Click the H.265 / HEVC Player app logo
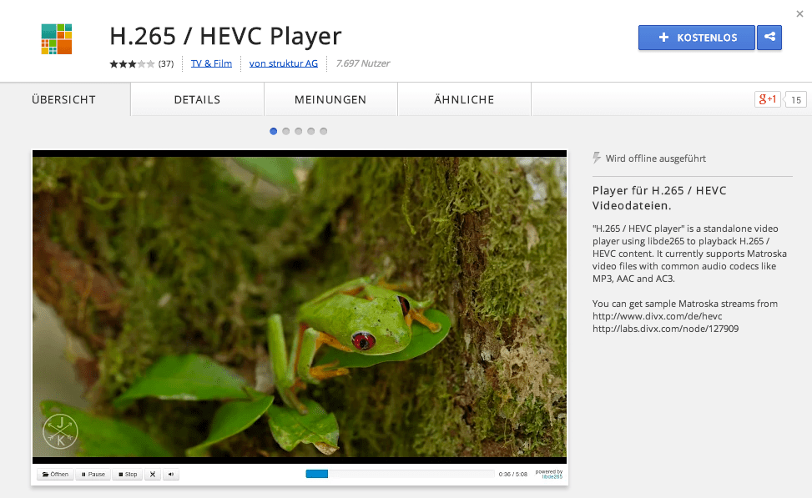Screen dimensions: 812x498 point(57,39)
